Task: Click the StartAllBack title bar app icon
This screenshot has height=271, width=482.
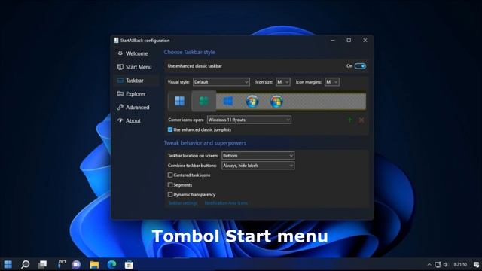Action: pos(117,40)
